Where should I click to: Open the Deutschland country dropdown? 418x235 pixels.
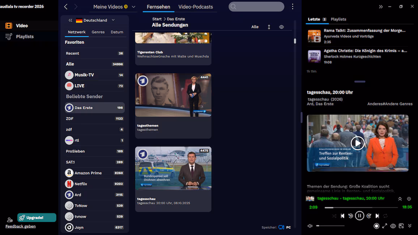pyautogui.click(x=95, y=20)
